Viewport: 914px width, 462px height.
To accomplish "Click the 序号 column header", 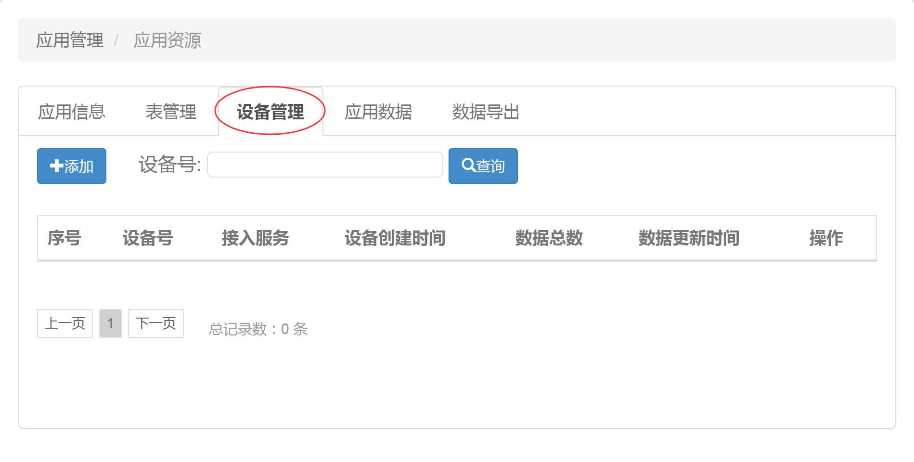I will pyautogui.click(x=64, y=238).
